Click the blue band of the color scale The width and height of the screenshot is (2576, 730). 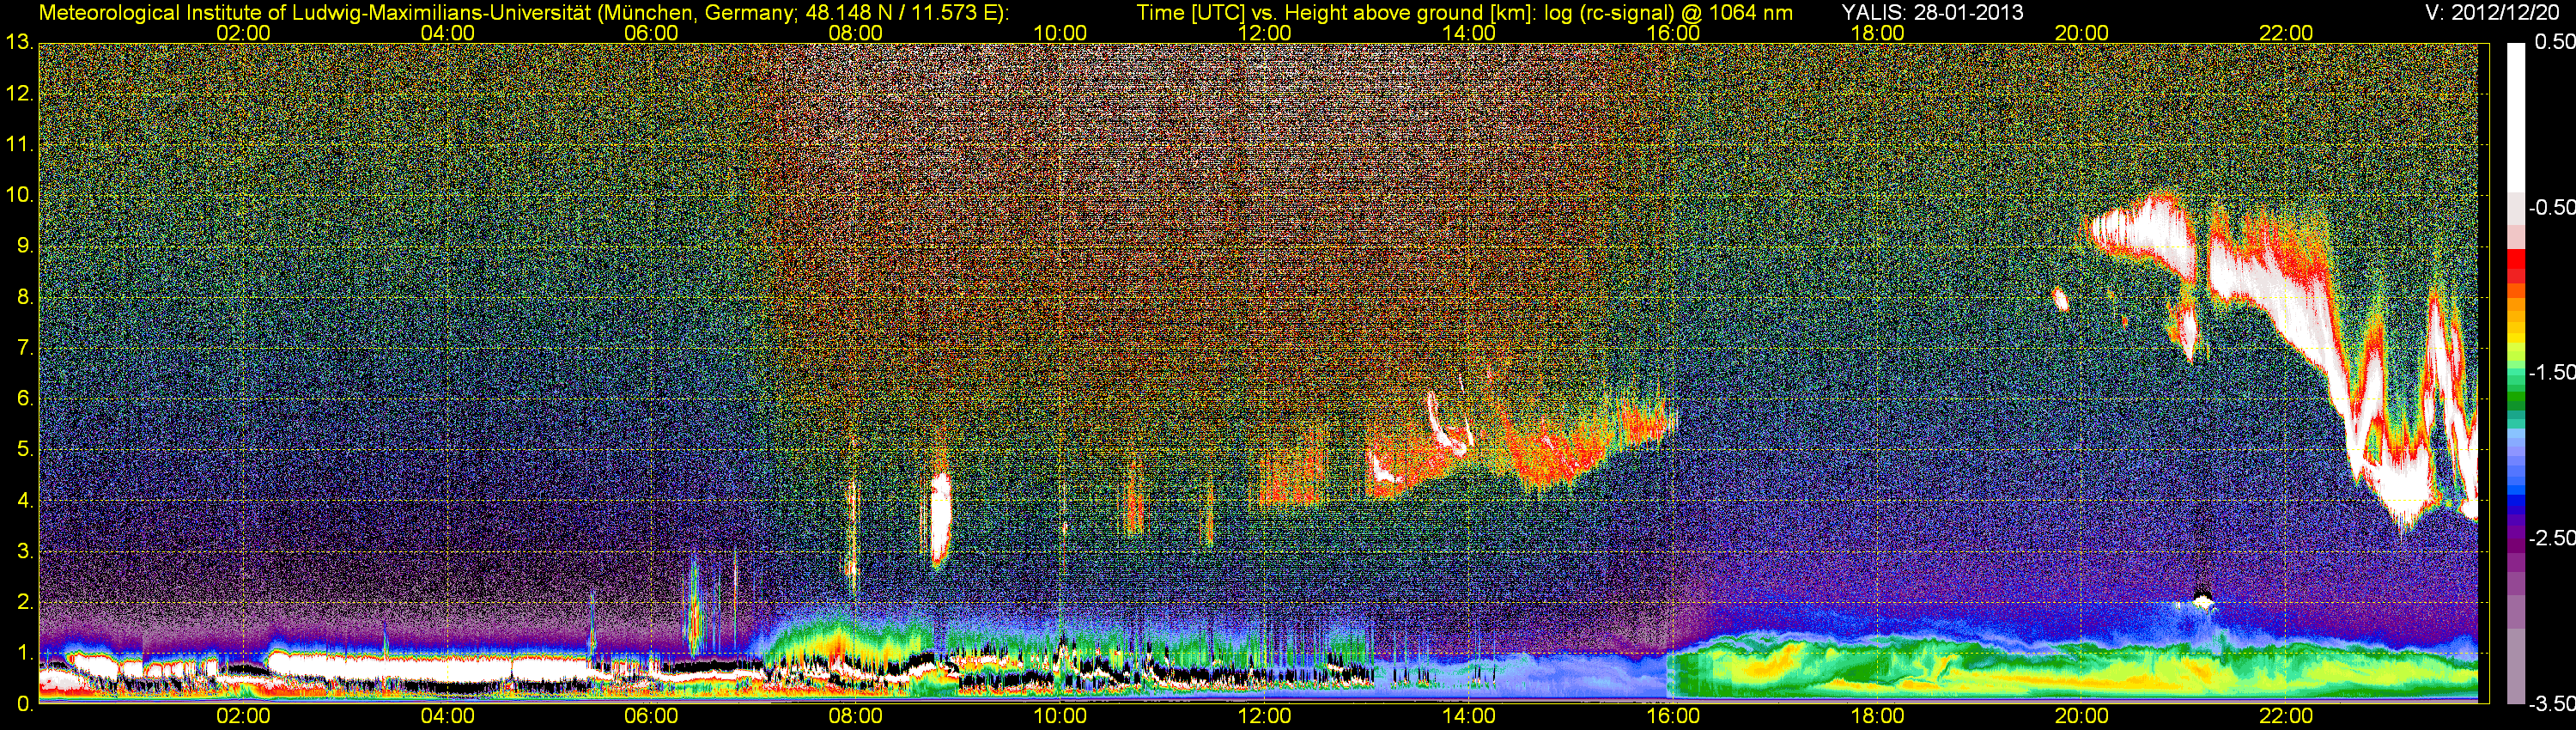(x=2515, y=490)
